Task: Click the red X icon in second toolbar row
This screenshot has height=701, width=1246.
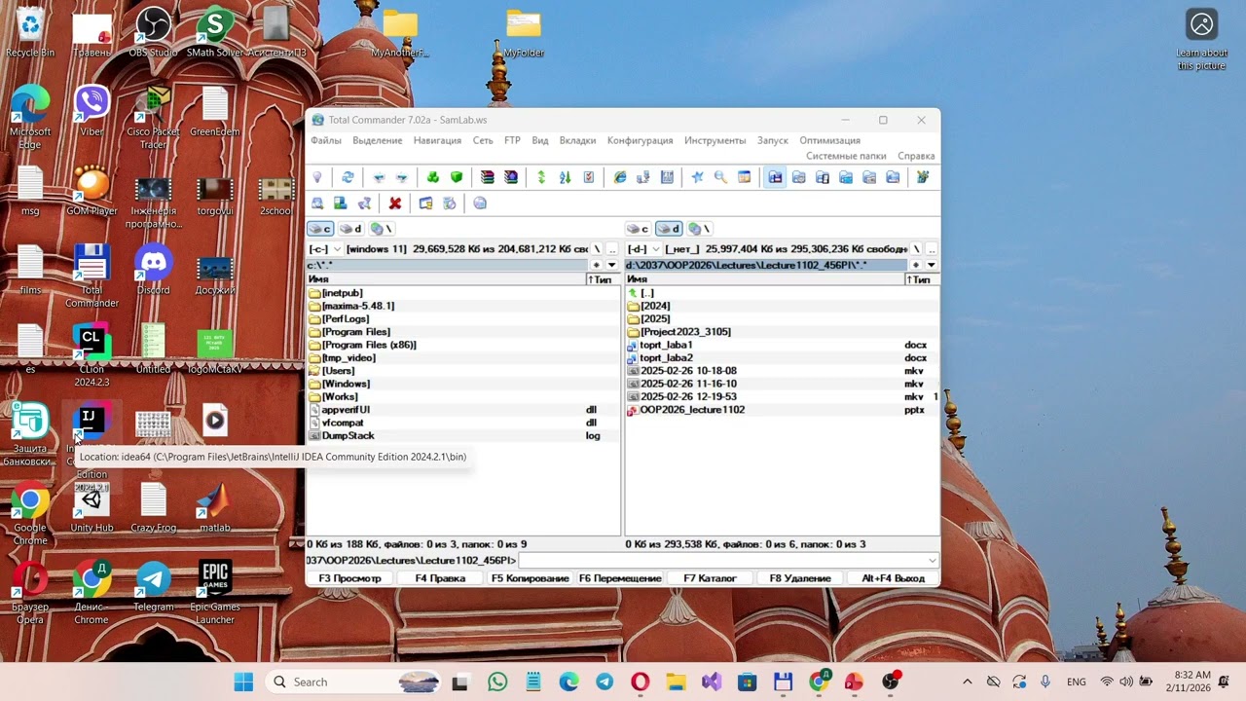Action: [x=395, y=203]
